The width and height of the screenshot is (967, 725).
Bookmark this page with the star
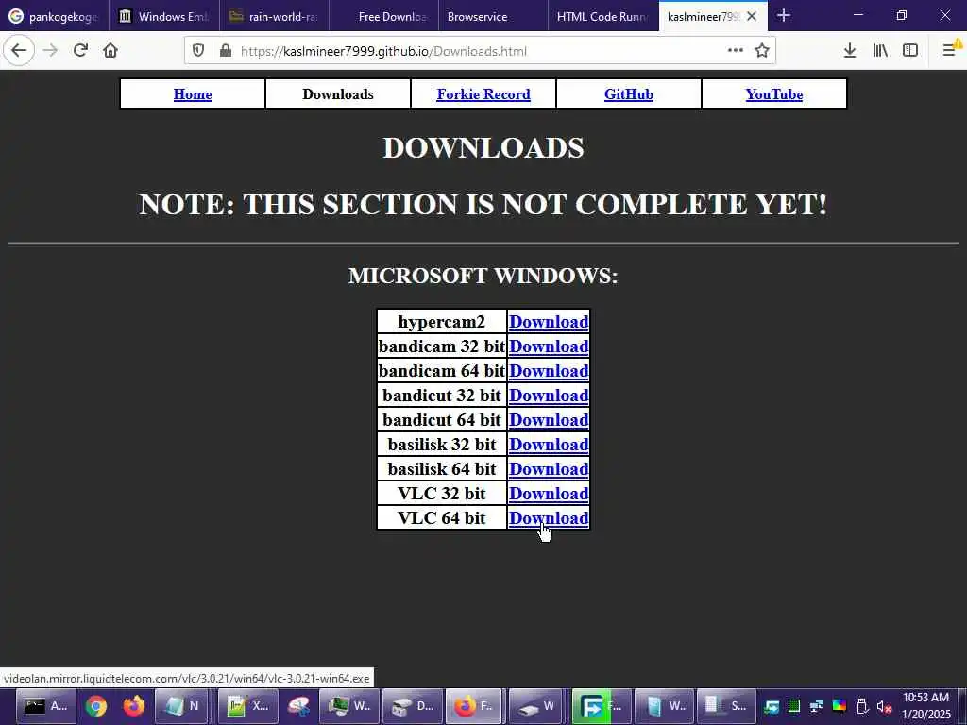[x=762, y=51]
